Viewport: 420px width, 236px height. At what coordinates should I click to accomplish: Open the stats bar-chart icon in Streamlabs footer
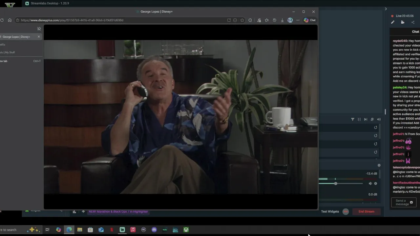tap(74, 212)
